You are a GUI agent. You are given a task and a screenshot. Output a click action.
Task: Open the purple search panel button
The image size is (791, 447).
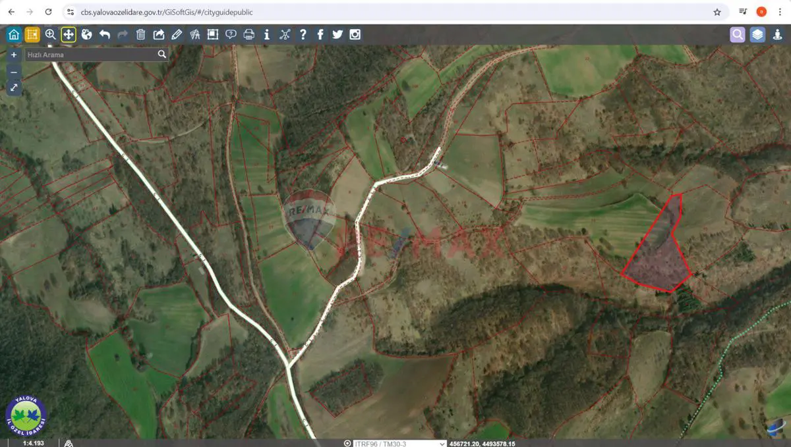[738, 35]
